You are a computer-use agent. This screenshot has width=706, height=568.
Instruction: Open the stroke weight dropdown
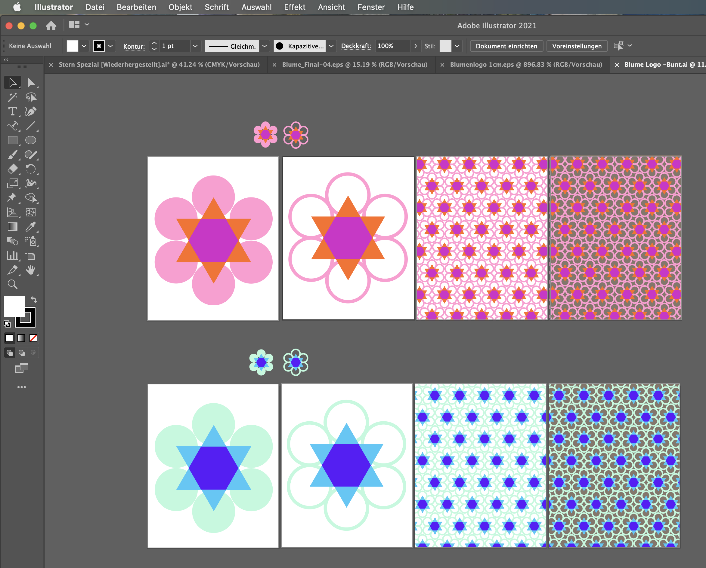click(195, 46)
